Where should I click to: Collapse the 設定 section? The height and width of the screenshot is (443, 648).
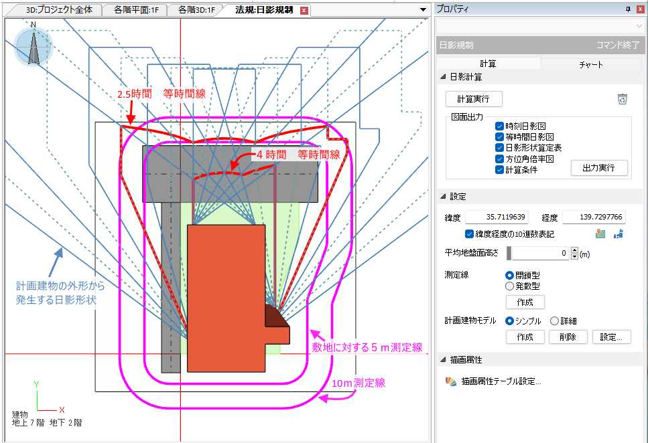443,197
